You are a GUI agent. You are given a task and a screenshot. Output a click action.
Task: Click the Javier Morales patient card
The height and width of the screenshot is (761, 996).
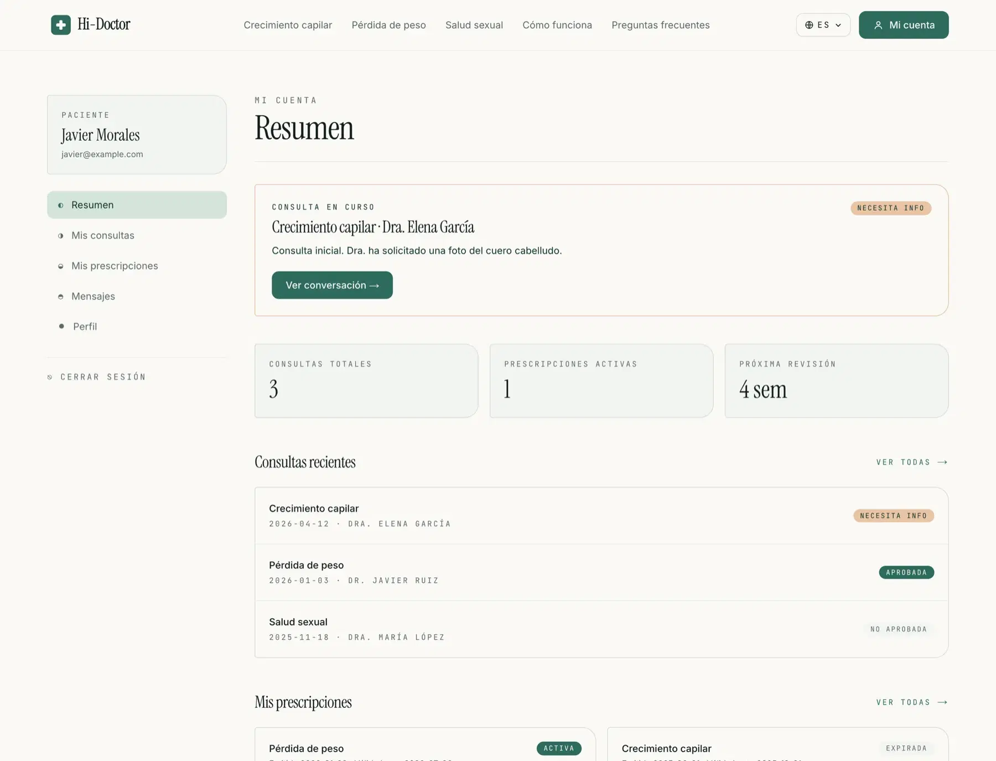click(x=136, y=134)
